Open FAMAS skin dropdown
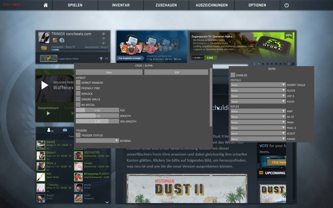Image resolution: width=333 pixels, height=208 pixels. click(258, 139)
